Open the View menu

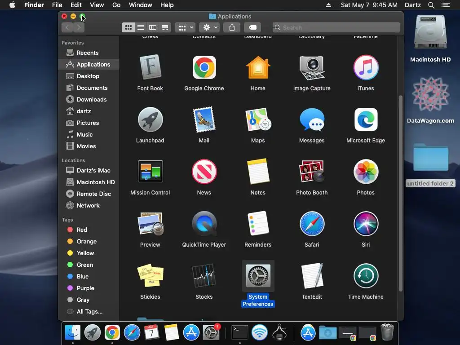pos(97,5)
